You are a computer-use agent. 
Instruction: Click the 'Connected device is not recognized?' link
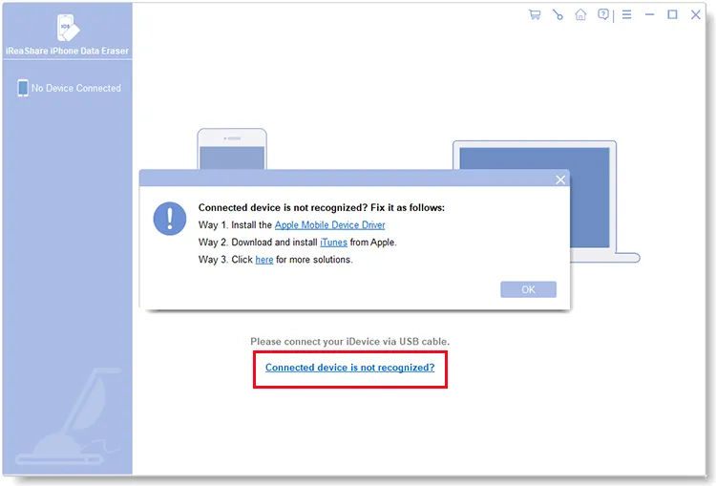point(349,368)
